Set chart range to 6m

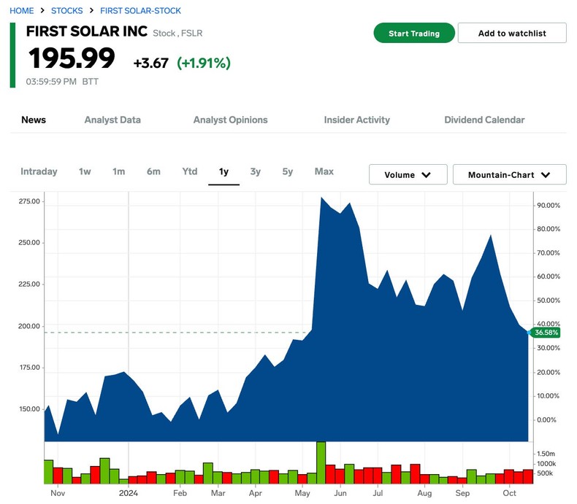[x=153, y=171]
